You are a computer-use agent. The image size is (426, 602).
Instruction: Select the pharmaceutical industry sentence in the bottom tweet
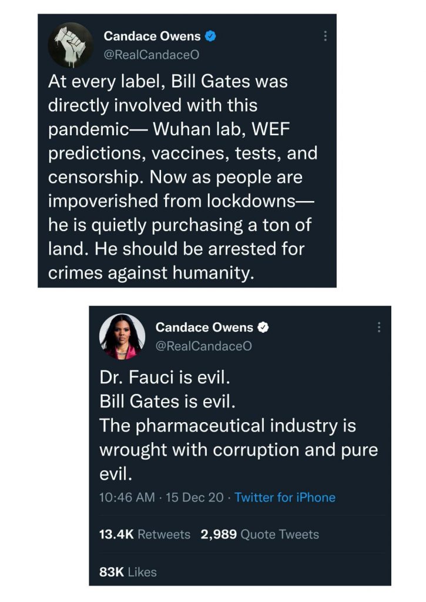[x=238, y=449]
